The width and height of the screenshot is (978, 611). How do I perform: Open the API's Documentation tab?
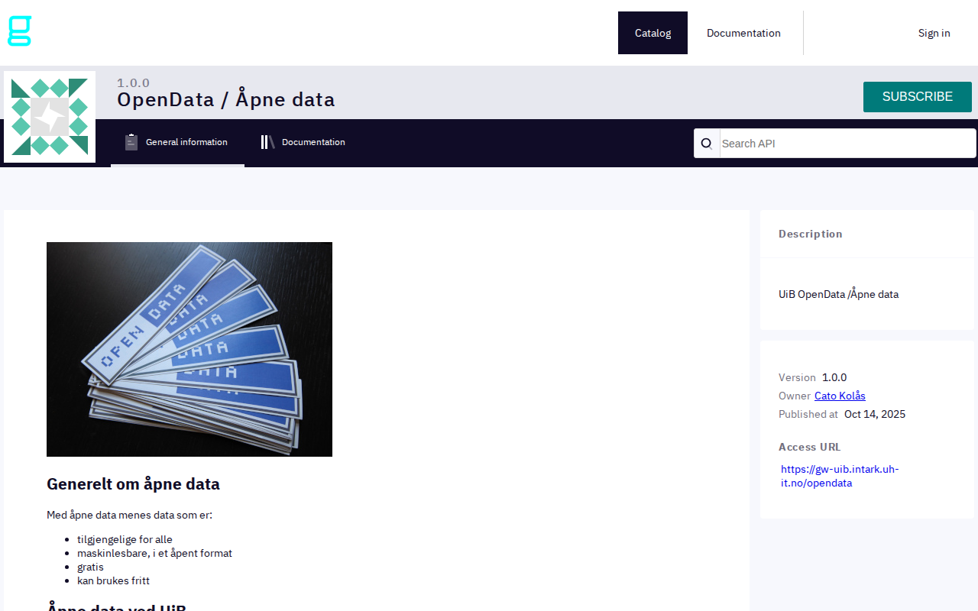tap(313, 142)
